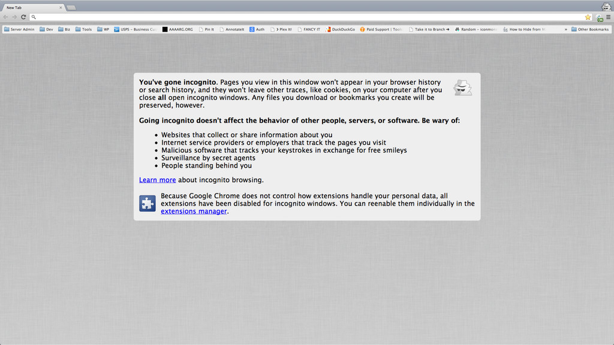The image size is (614, 345).
Task: Click the Take it to Branch bookmark
Action: (x=429, y=29)
